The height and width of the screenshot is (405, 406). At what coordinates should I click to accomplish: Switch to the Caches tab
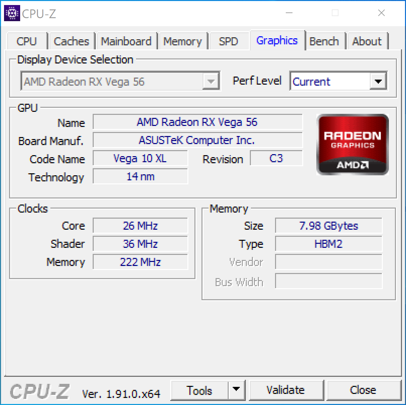[x=72, y=41]
